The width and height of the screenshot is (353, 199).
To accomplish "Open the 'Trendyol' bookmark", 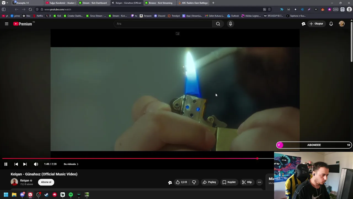I will pyautogui.click(x=174, y=16).
